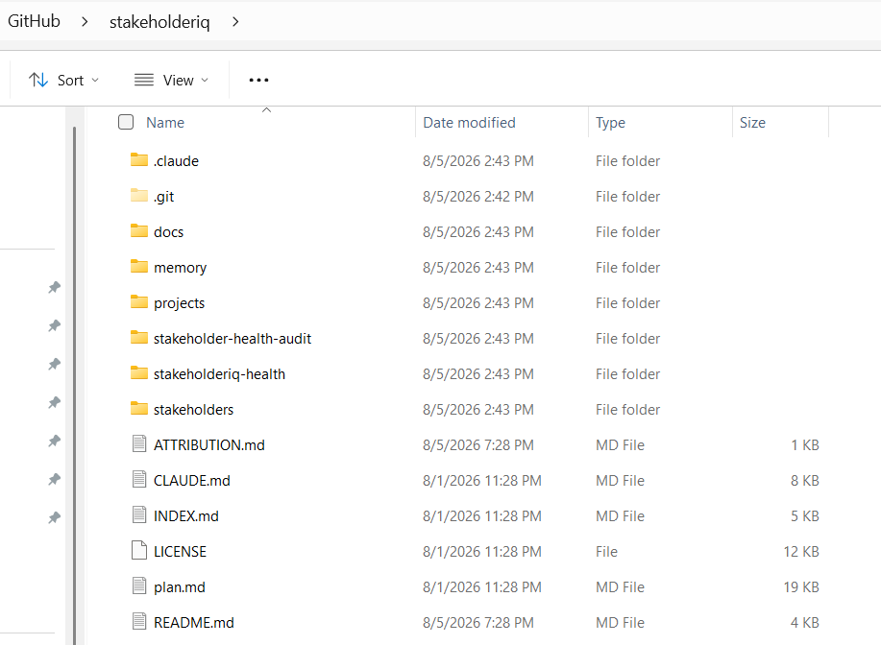Screen dimensions: 881x645
Task: Click the .git folder icon
Action: coord(138,196)
